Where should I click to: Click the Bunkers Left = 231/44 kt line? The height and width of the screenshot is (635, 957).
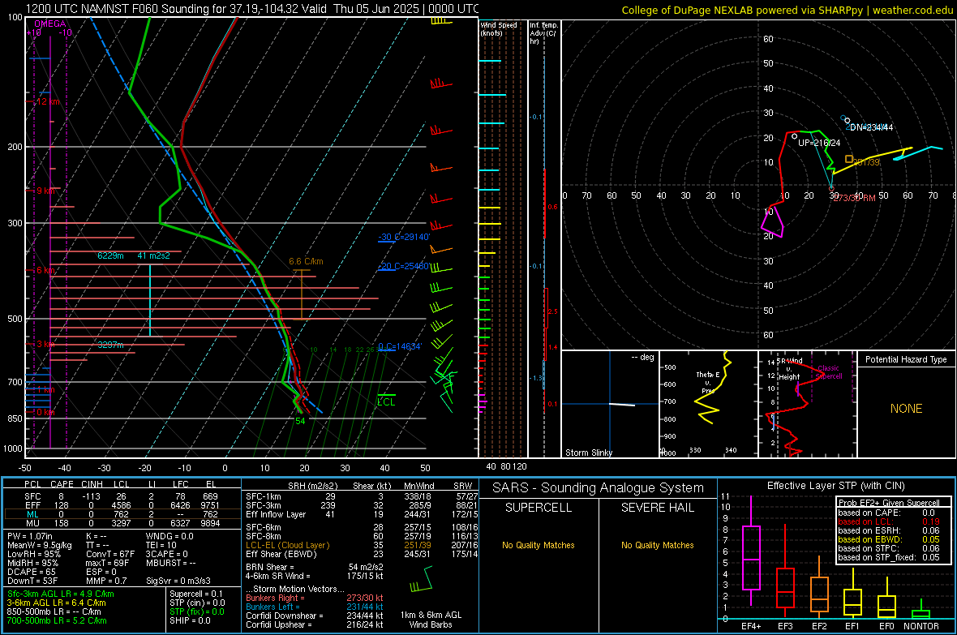point(315,607)
